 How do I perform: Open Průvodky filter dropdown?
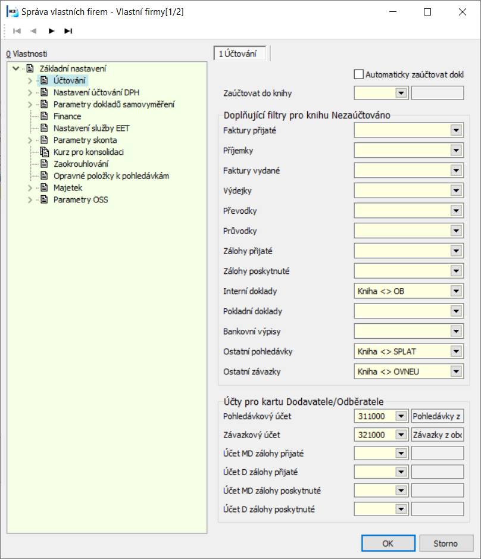pos(456,230)
